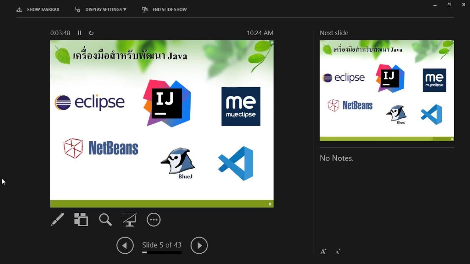
Task: Click the next slide preview thumbnail
Action: pyautogui.click(x=387, y=91)
